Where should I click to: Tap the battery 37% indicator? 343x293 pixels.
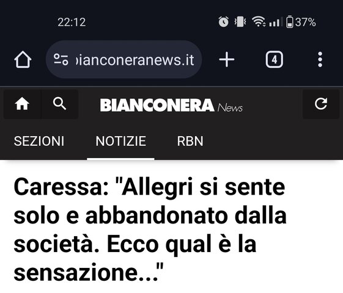(301, 22)
